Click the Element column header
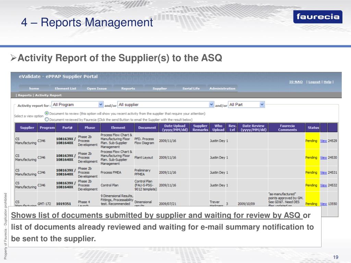351x263 pixels. pyautogui.click(x=117, y=128)
